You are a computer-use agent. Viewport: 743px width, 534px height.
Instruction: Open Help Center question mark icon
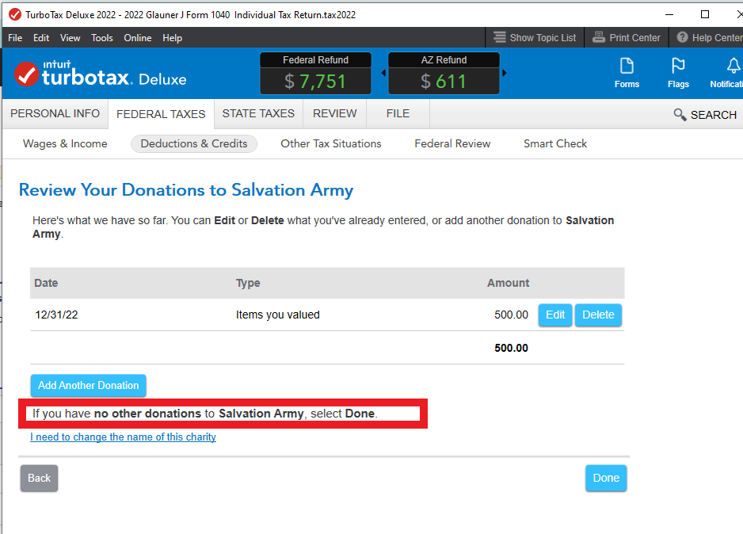(x=682, y=37)
